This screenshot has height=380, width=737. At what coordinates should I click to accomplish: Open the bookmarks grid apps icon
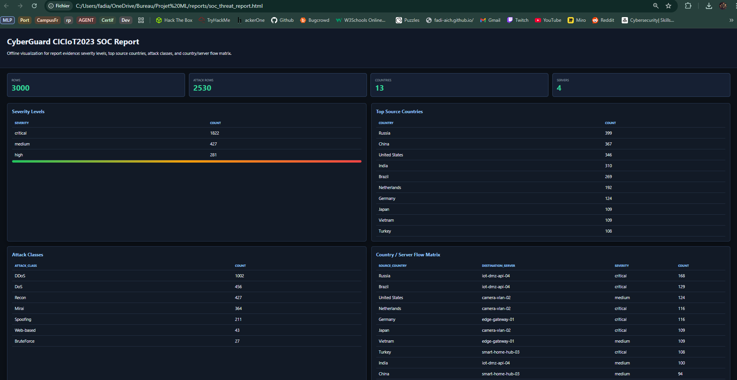141,20
